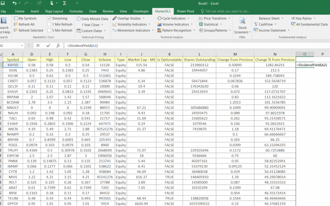
Task: Select column A header
Action: [x=13, y=54]
